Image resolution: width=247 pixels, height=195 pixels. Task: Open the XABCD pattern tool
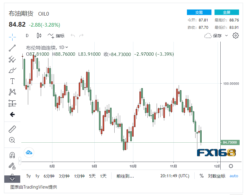click(12, 92)
